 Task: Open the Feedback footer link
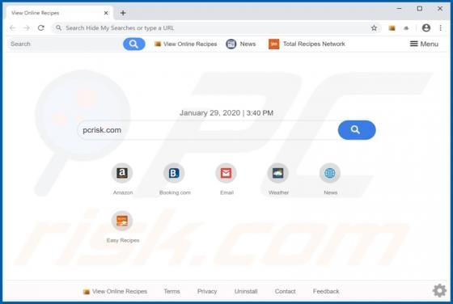[326, 291]
